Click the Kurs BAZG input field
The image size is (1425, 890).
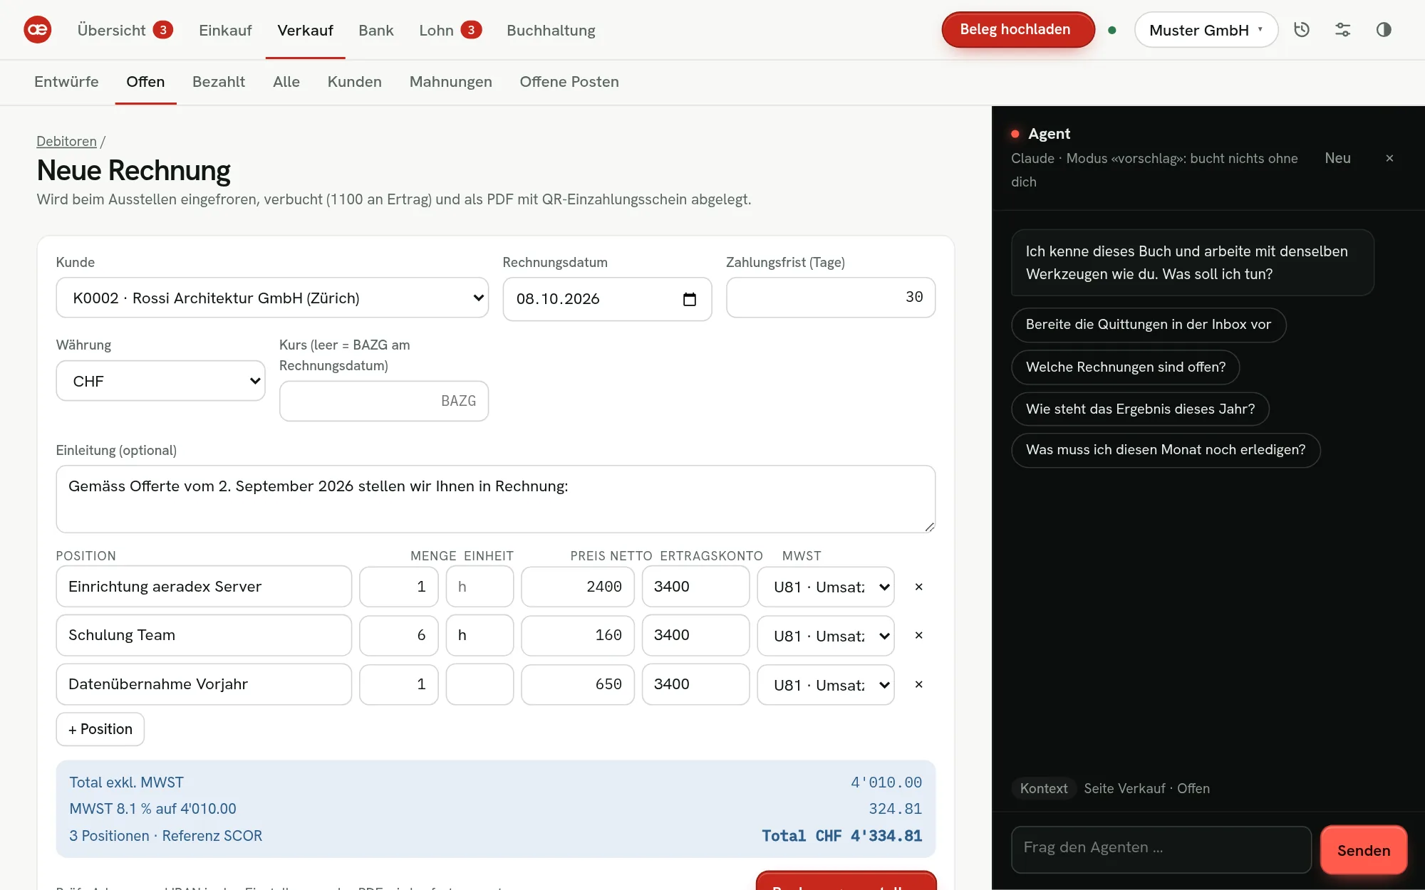click(x=384, y=401)
